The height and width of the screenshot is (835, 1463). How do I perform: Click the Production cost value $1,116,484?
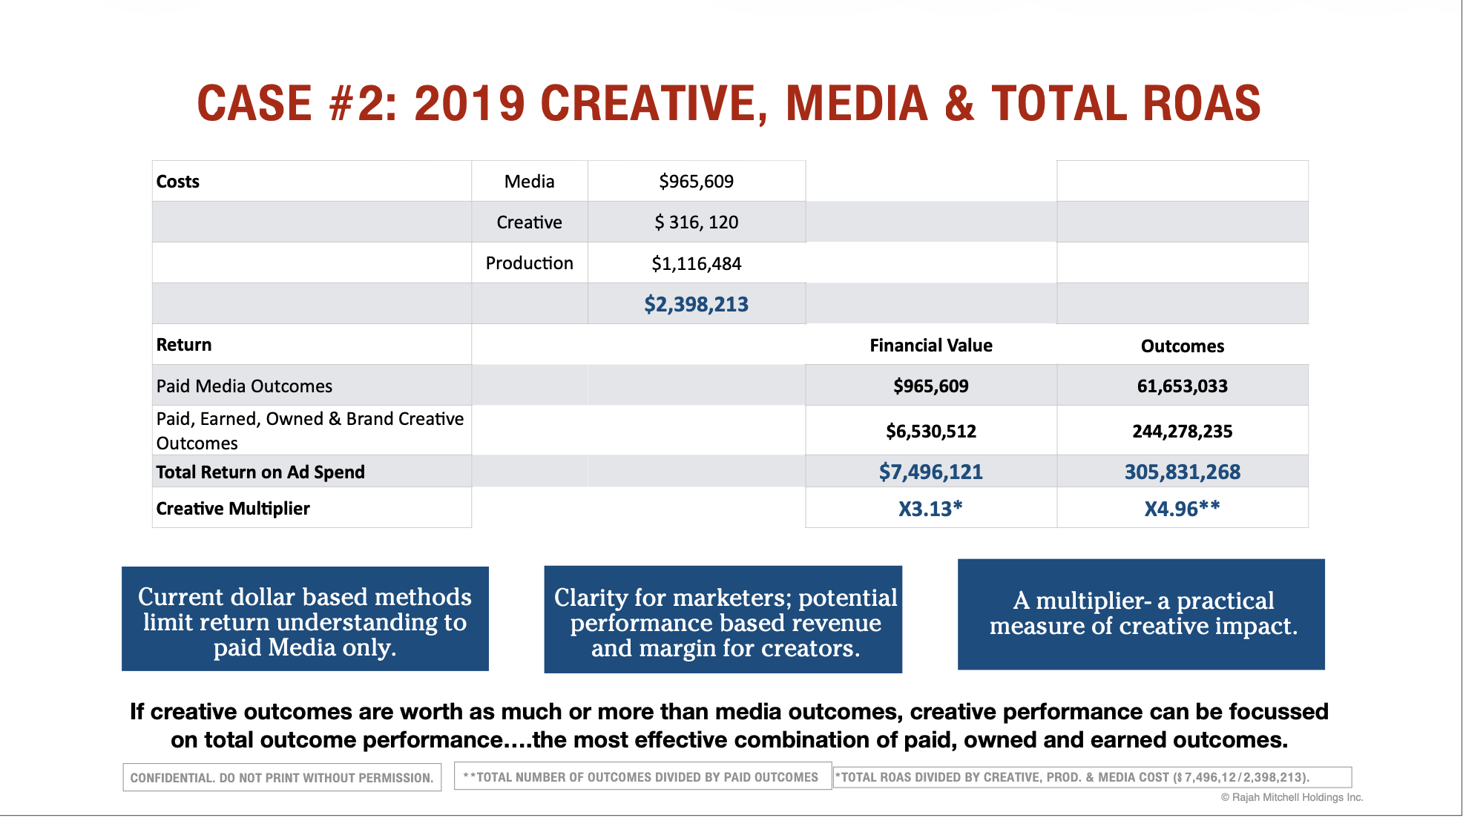click(698, 263)
